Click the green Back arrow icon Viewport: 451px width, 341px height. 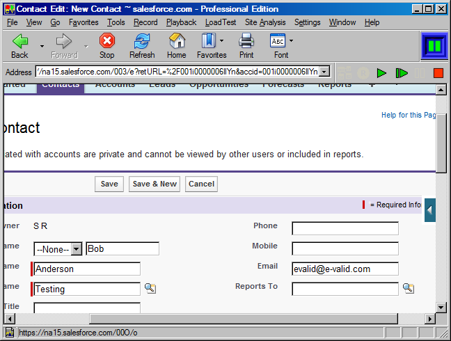pos(20,41)
